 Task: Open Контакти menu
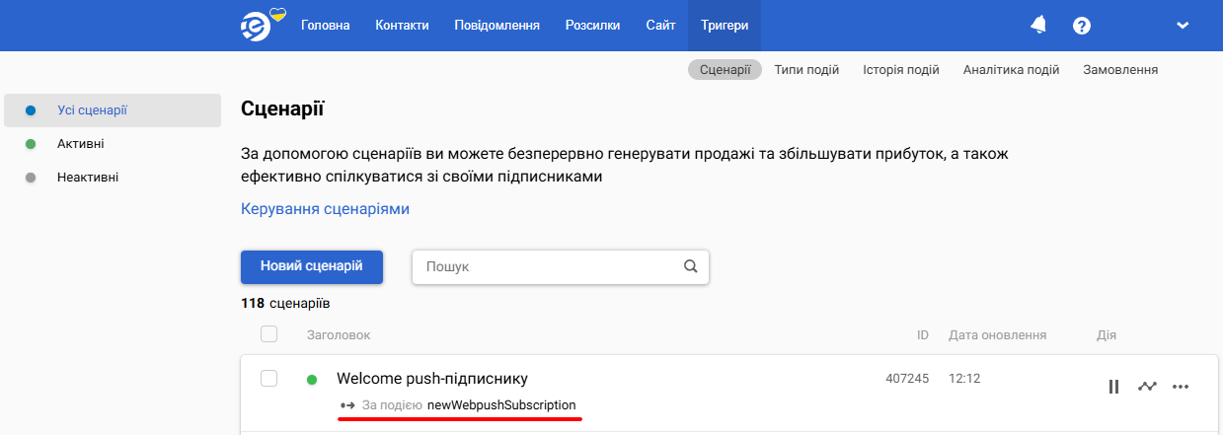tap(402, 26)
